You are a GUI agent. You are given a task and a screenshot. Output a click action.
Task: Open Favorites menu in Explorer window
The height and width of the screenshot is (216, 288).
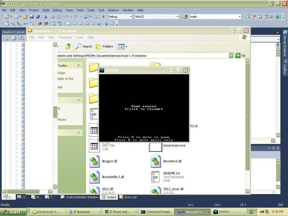[x=65, y=37]
